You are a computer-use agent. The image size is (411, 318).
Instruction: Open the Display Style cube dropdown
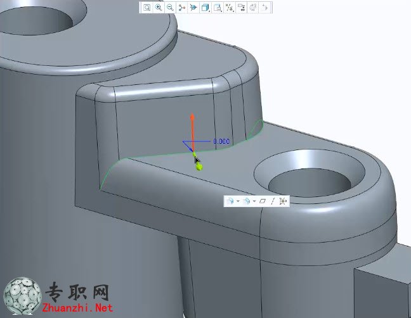205,8
